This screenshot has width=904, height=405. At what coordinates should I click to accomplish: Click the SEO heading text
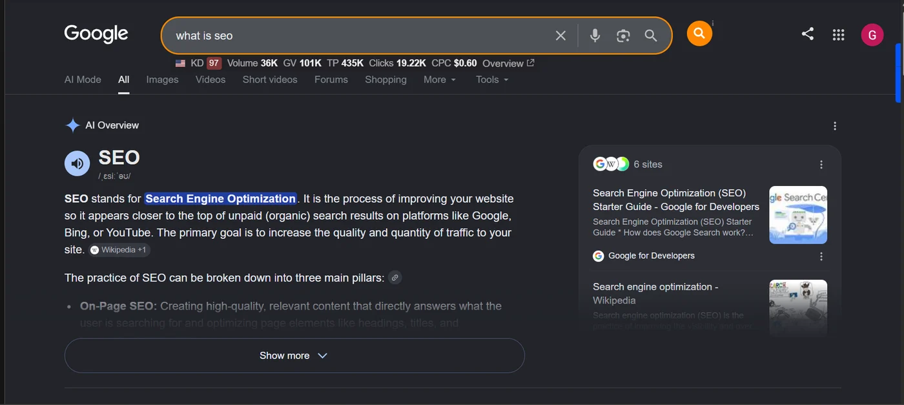(119, 158)
